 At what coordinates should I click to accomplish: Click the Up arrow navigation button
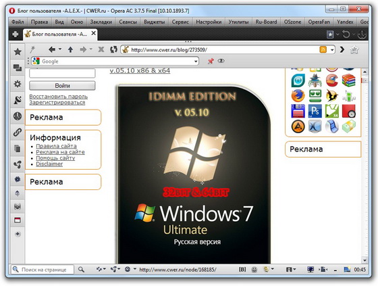pyautogui.click(x=70, y=49)
